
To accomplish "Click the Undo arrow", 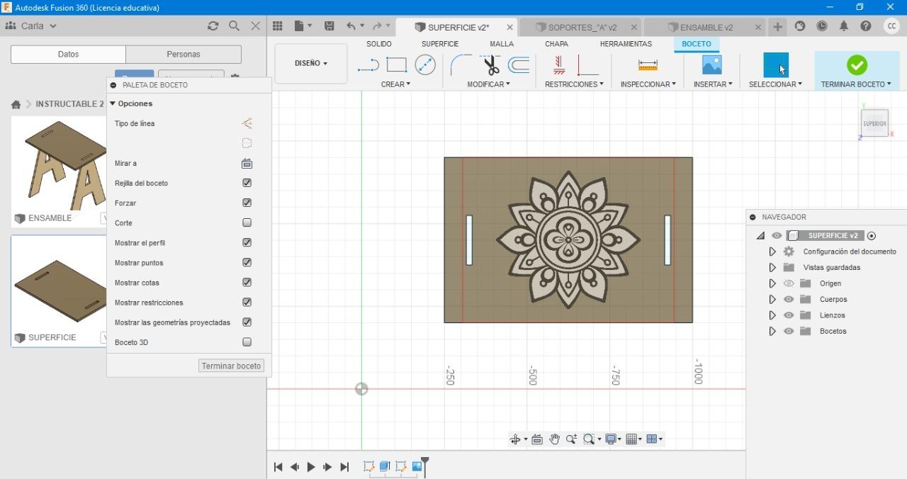I will [x=351, y=26].
